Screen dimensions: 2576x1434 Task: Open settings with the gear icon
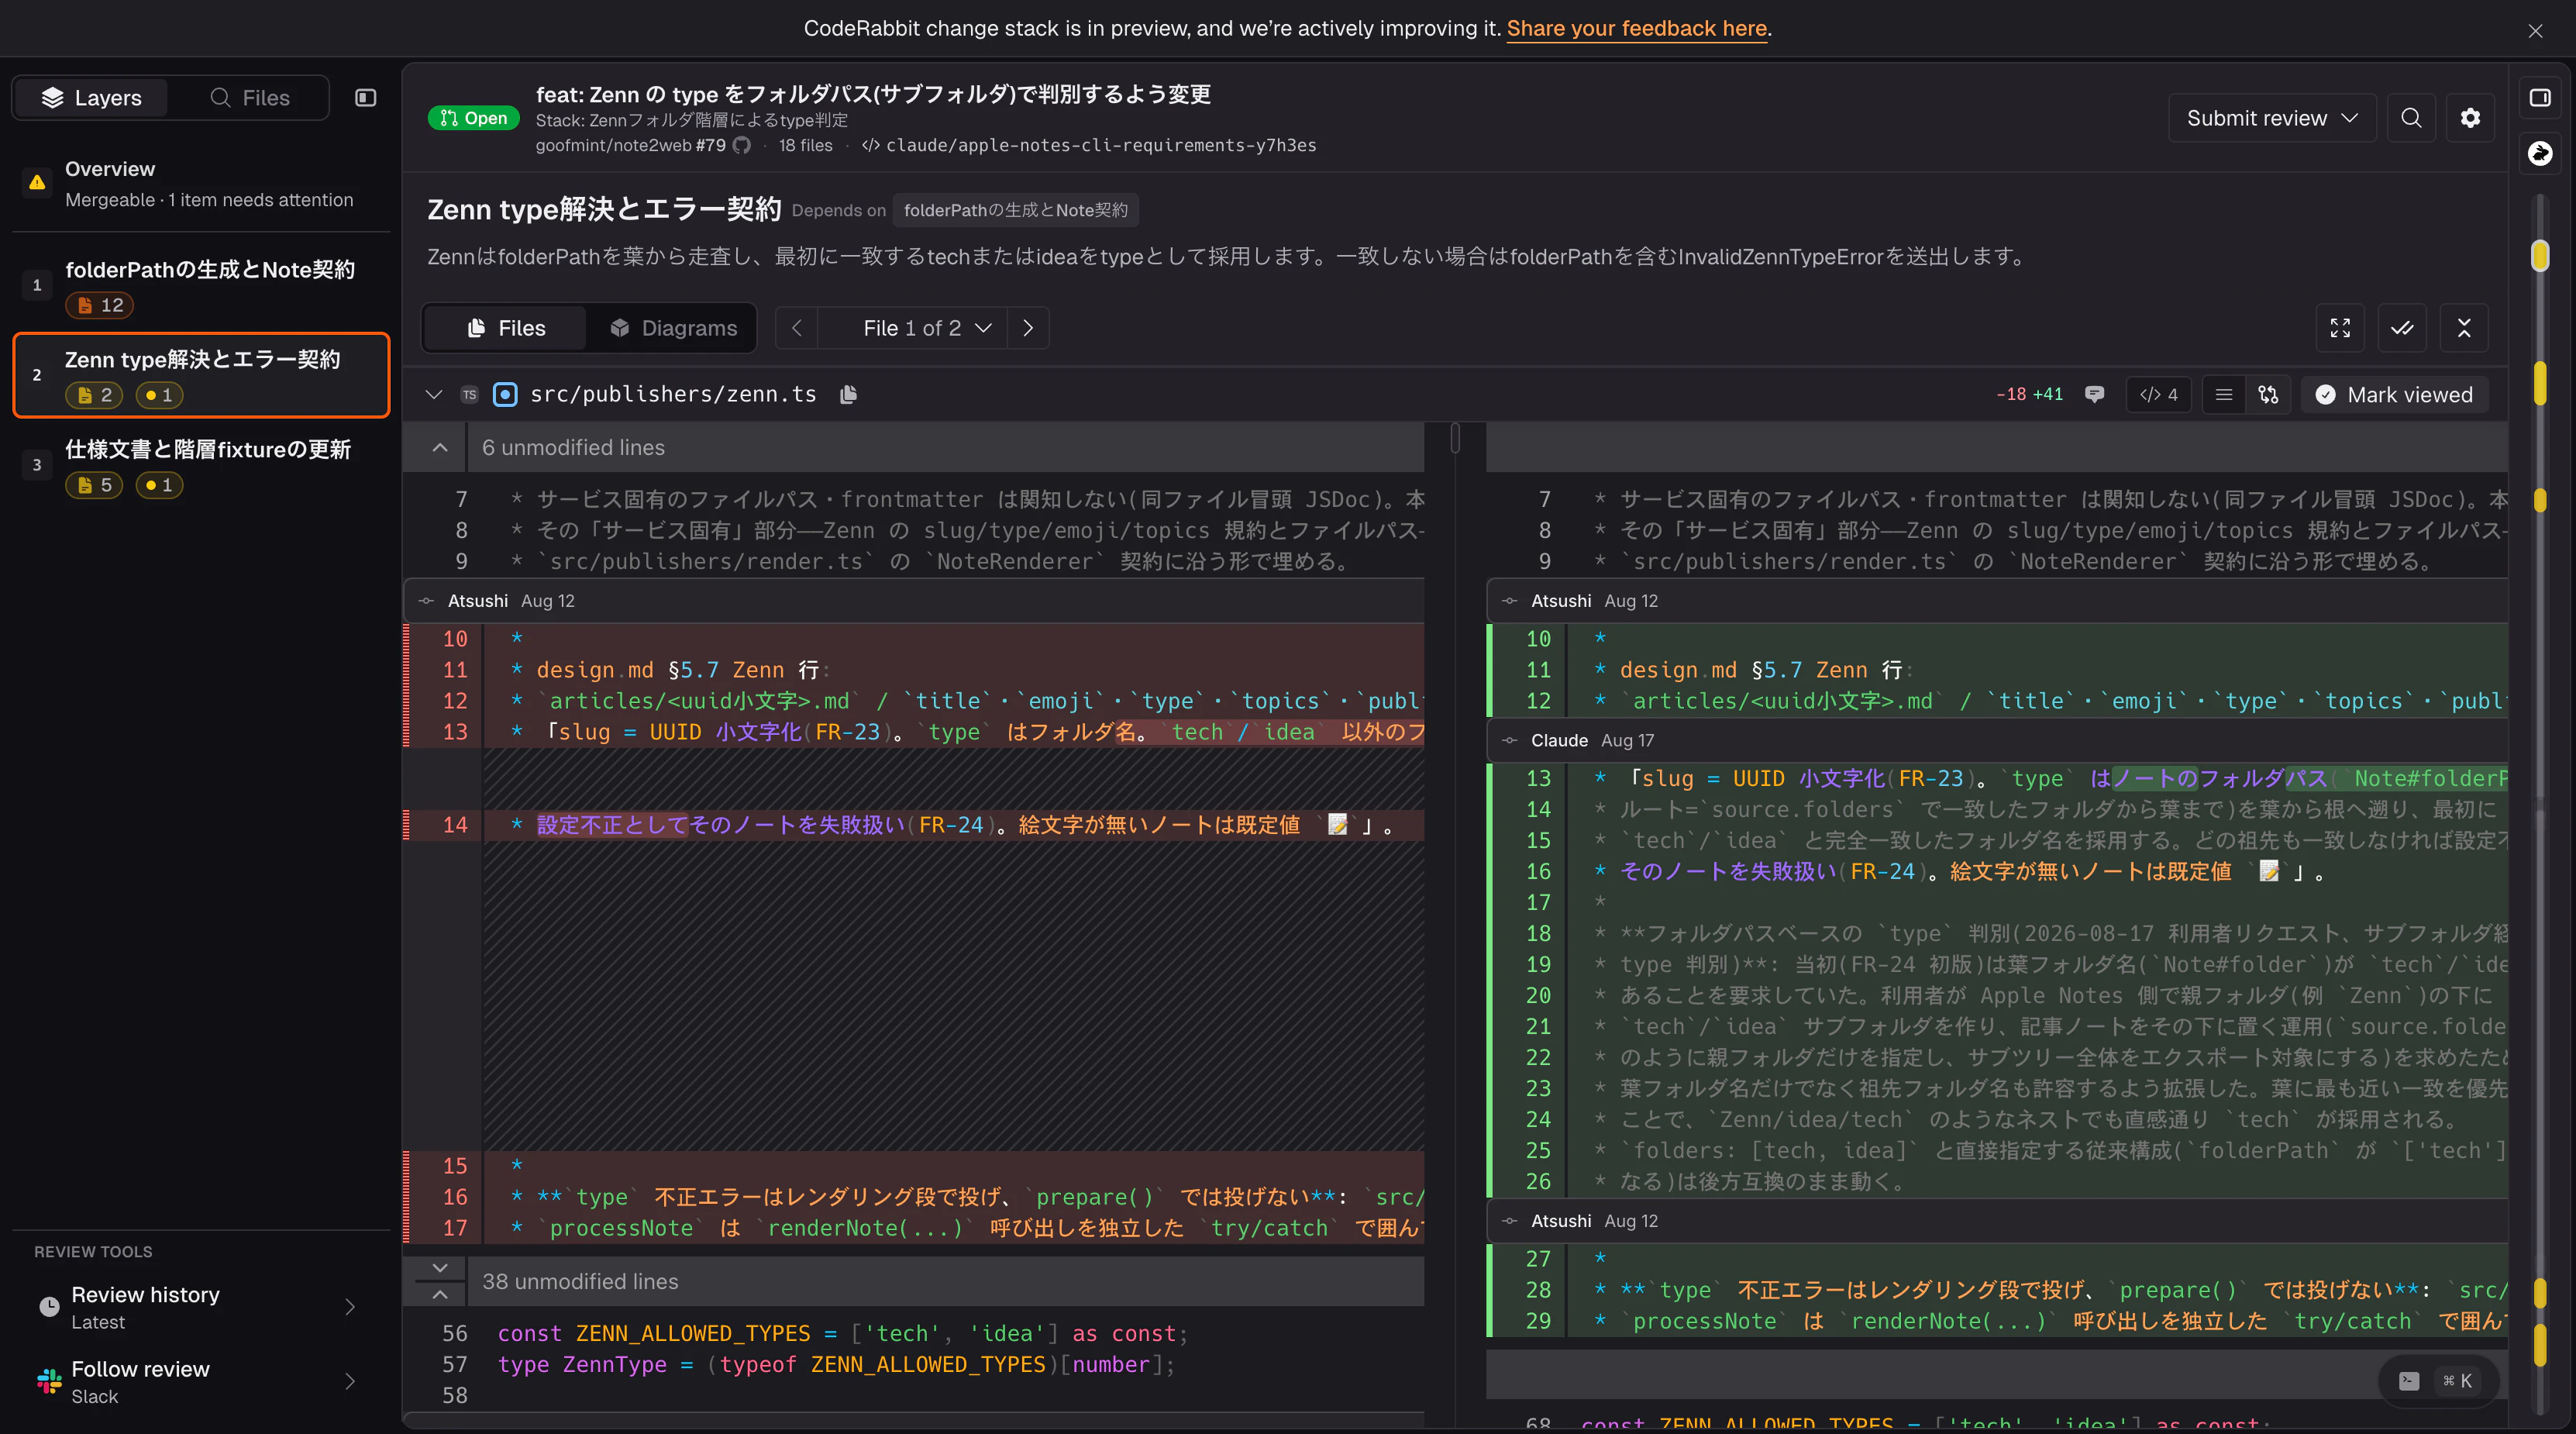[2470, 118]
